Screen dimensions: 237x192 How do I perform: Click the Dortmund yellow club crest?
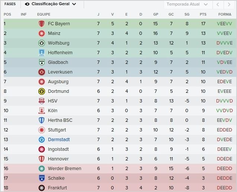tap(42, 91)
